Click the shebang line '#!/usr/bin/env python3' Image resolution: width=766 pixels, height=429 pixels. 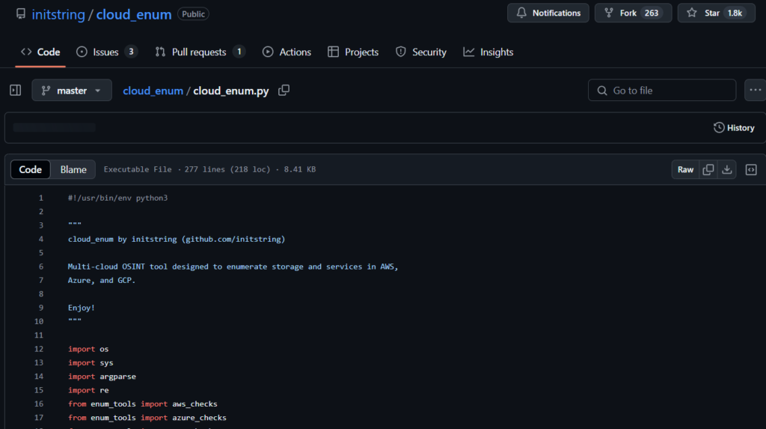coord(117,198)
